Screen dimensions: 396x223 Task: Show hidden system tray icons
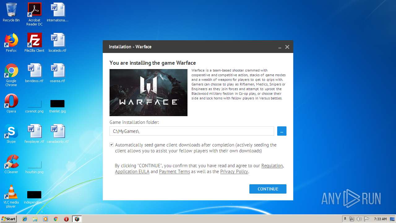(345, 219)
